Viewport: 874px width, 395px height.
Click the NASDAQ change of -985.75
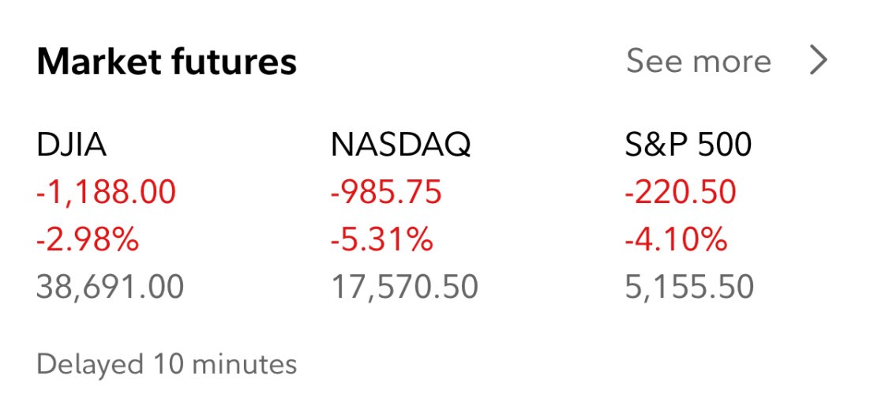point(386,193)
